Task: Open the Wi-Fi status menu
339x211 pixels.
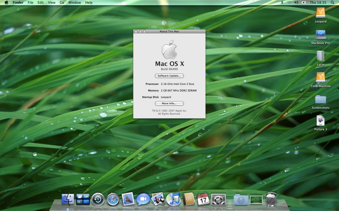Action: pos(289,3)
